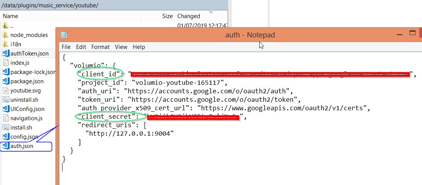Select the i18n folder name
The width and height of the screenshot is (422, 185).
(x=15, y=44)
